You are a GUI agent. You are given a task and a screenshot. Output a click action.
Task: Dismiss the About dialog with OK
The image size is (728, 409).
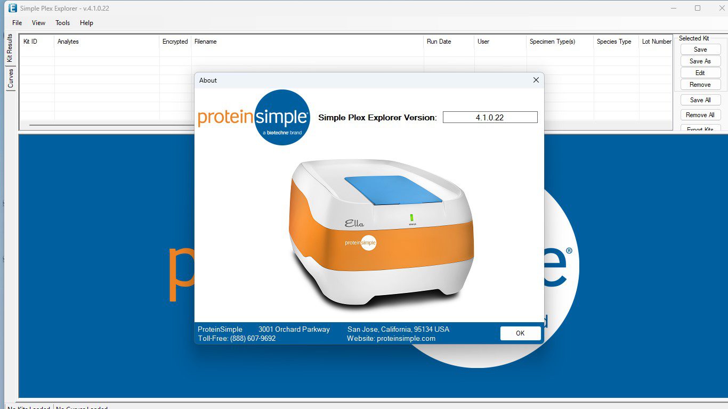coord(520,333)
